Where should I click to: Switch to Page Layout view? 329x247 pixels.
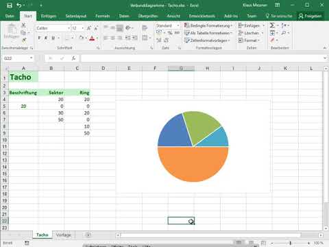click(252, 243)
